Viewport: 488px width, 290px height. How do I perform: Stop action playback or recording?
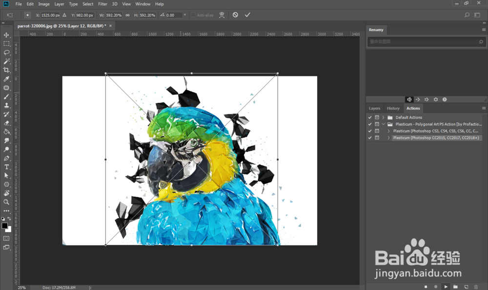pyautogui.click(x=426, y=287)
